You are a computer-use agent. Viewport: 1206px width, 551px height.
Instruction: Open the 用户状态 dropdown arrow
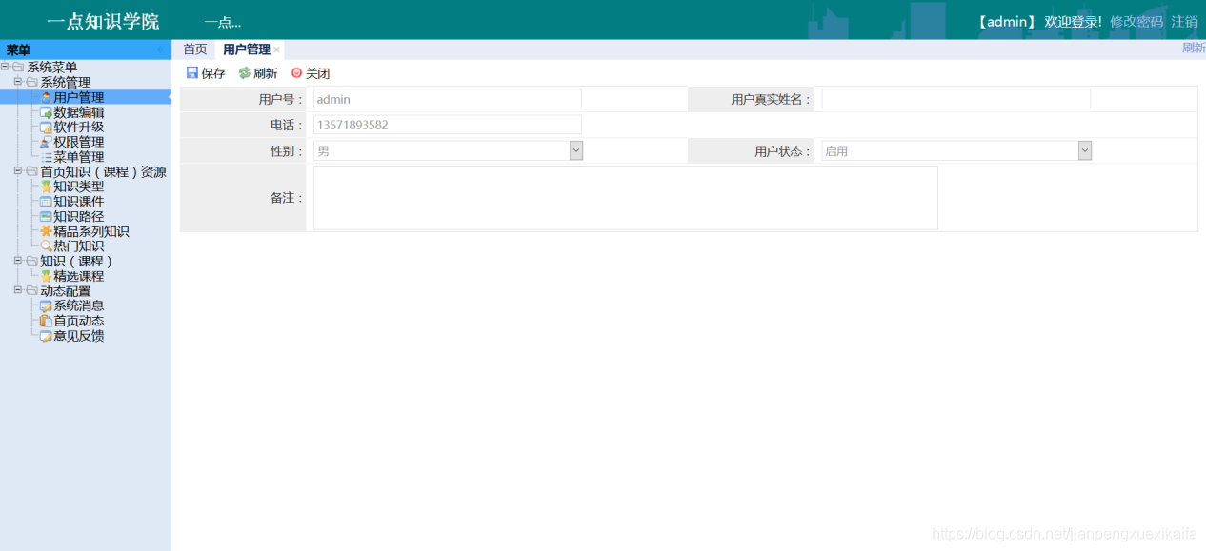coord(1085,150)
